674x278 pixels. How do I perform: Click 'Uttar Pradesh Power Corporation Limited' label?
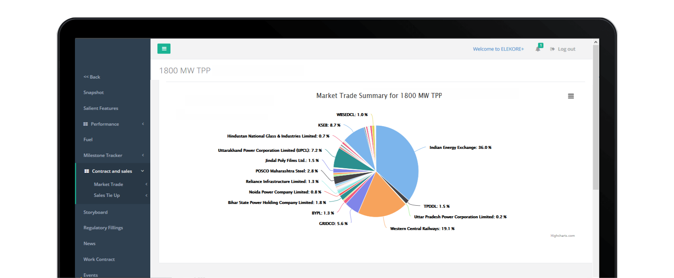click(460, 217)
